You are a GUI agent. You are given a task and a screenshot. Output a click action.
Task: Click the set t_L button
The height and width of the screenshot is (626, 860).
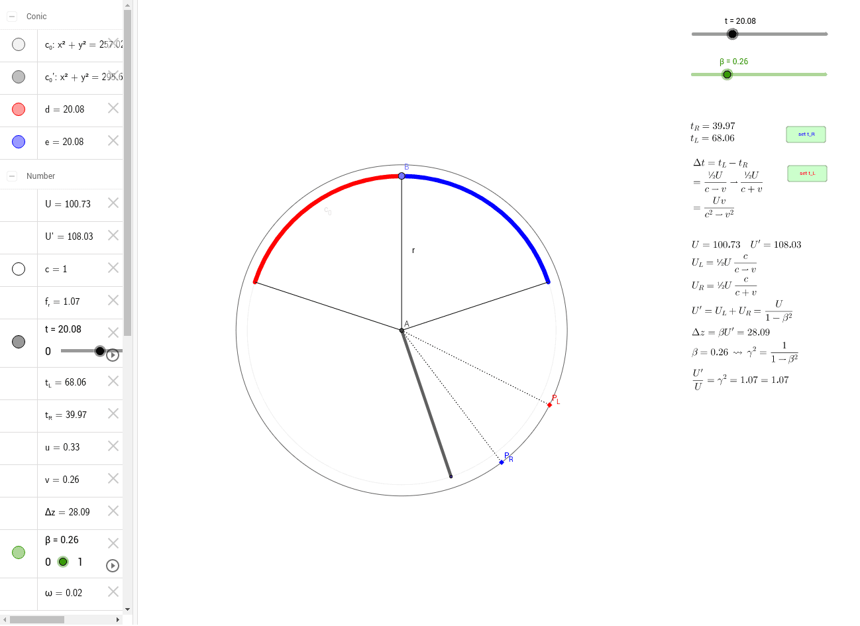807,174
